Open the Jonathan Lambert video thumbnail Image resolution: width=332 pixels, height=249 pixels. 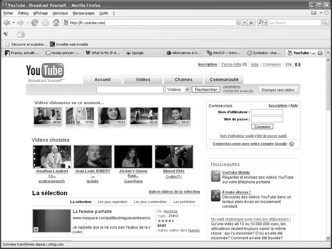[x=52, y=156]
